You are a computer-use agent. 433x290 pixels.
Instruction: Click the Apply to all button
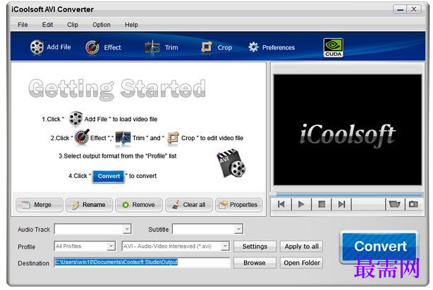coord(302,246)
